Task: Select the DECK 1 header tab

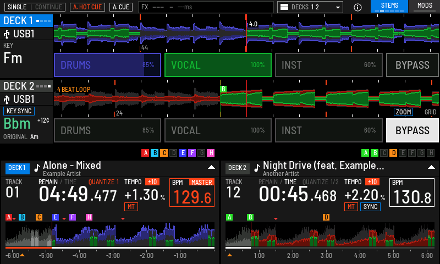Action: 26,21
